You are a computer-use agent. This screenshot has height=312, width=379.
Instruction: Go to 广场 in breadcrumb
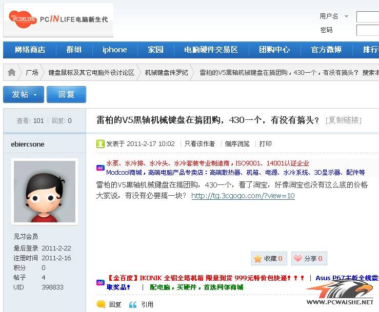[32, 72]
